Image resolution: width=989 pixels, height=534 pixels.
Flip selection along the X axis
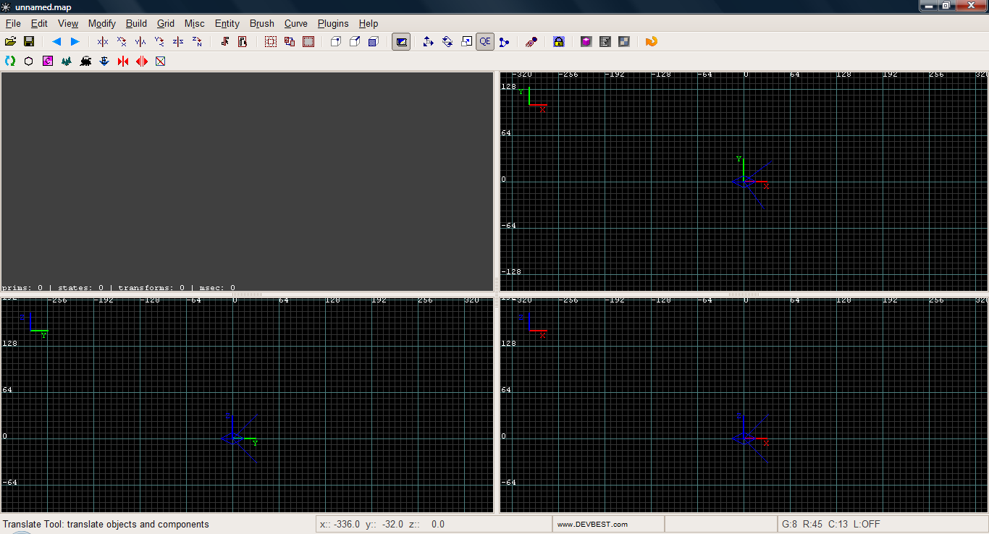coord(103,42)
